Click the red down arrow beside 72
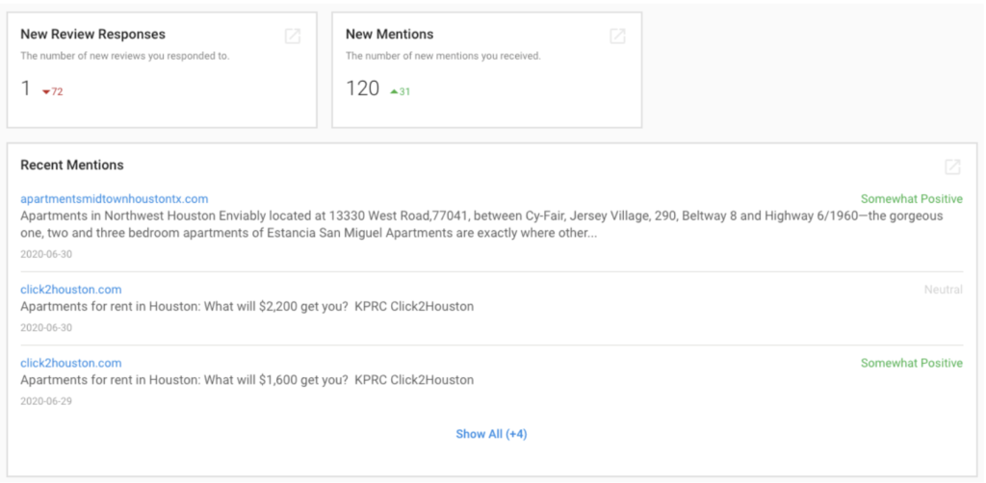The height and width of the screenshot is (483, 986). click(46, 92)
